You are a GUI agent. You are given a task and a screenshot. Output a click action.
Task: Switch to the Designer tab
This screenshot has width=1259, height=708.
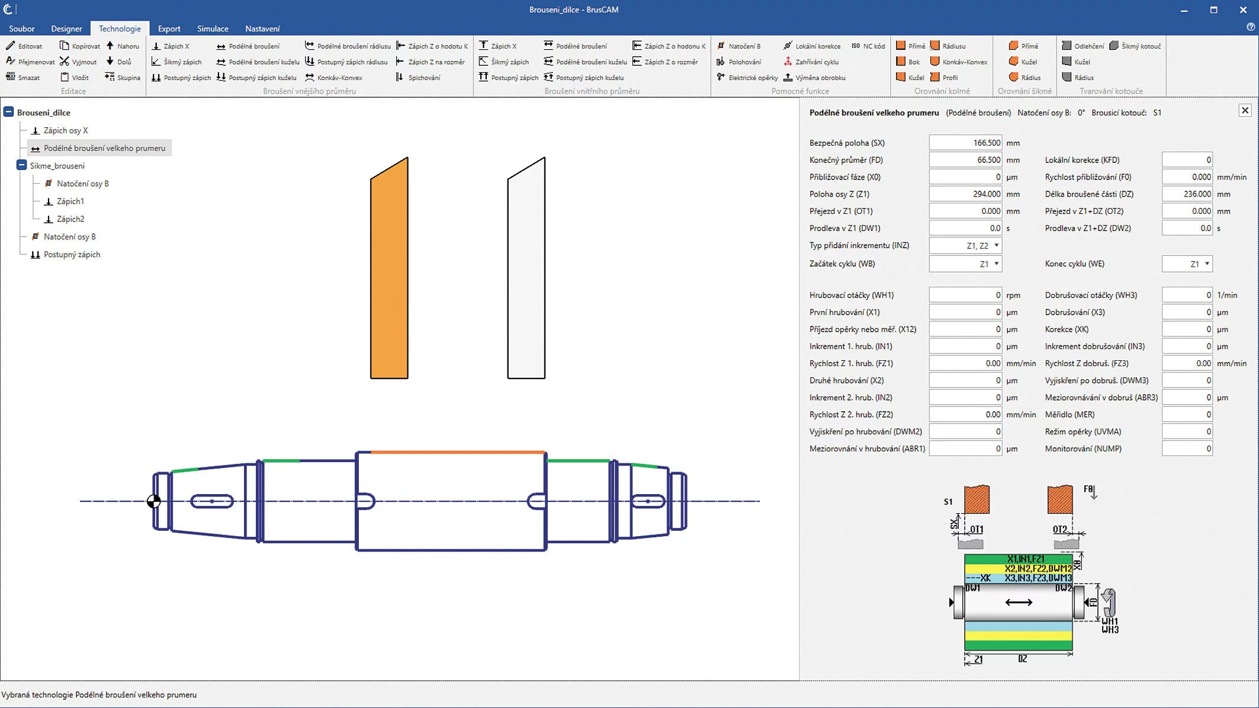coord(66,28)
